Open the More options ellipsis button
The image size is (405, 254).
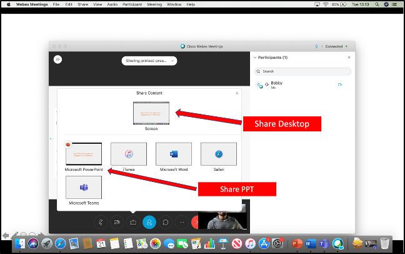click(182, 222)
